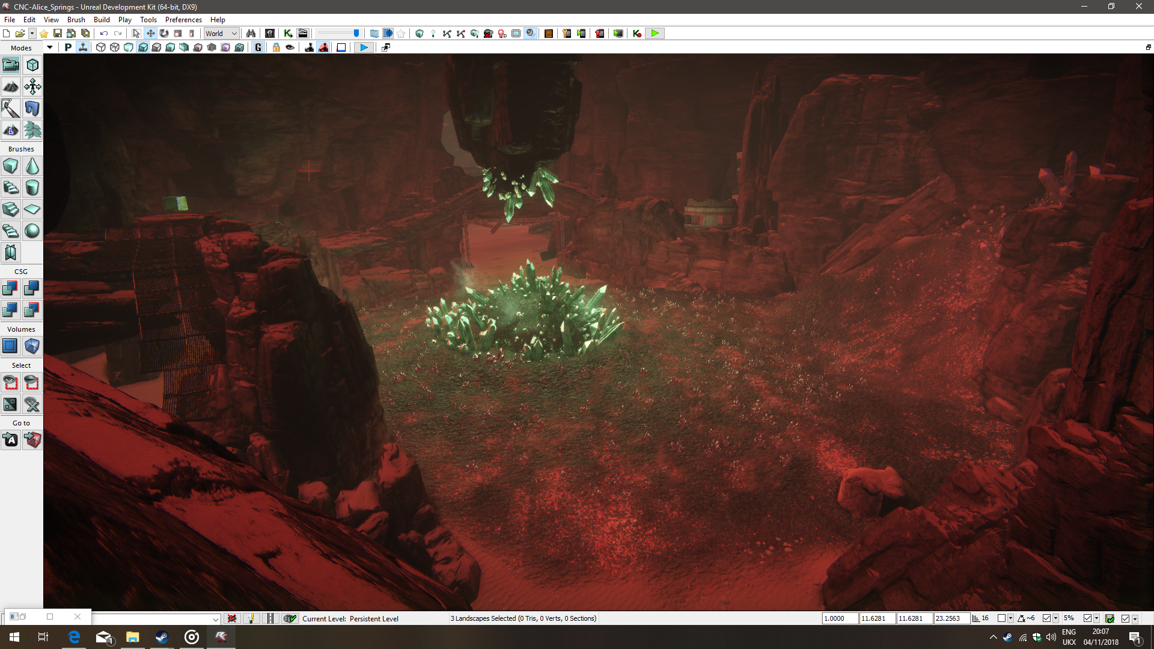Click the status field showing 23.2563

951,618
